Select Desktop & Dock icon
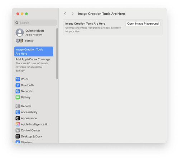The height and width of the screenshot is (159, 179). tap(18, 136)
